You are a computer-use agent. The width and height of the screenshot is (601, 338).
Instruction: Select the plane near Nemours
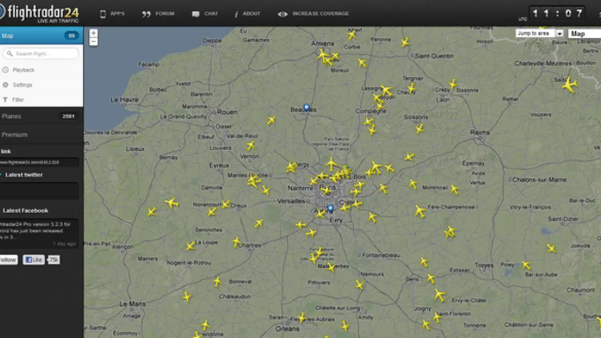[x=359, y=284]
